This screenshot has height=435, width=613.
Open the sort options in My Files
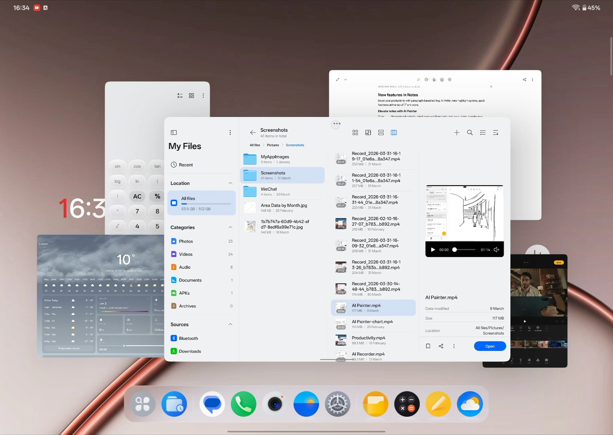pyautogui.click(x=495, y=132)
